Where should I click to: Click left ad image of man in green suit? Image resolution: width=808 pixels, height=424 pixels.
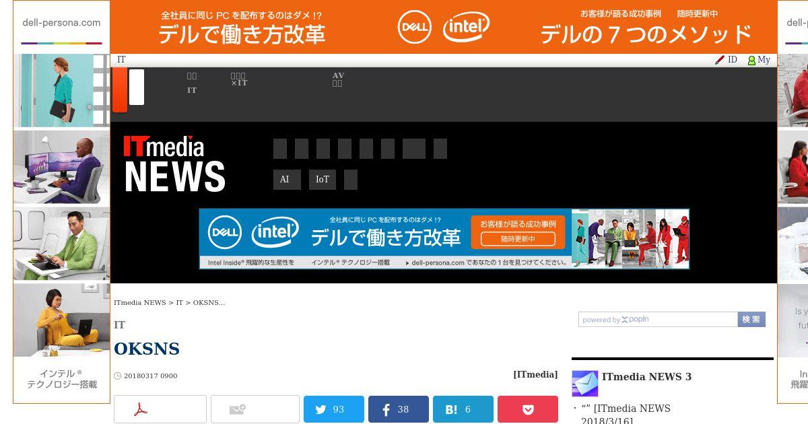point(61,244)
